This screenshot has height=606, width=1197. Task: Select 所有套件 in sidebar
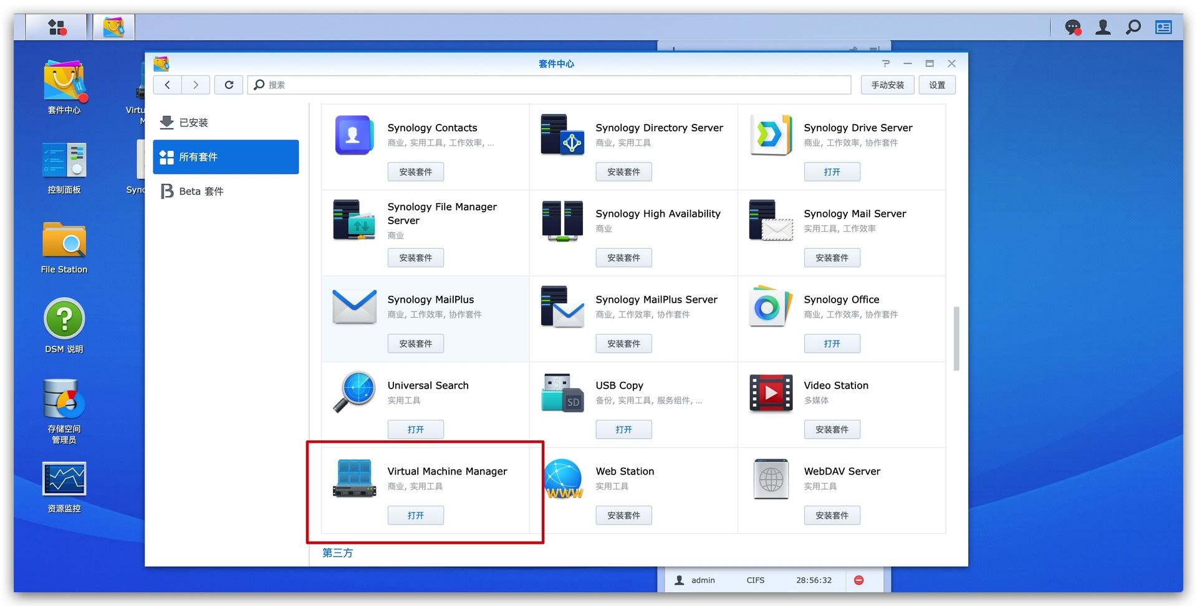[226, 157]
